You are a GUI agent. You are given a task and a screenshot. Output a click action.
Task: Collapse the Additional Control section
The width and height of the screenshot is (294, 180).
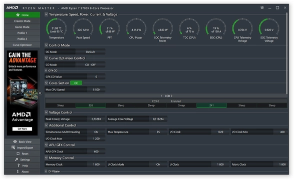click(x=46, y=125)
